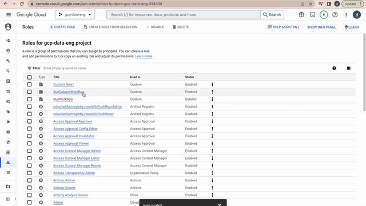
Task: Check the Custom Role1 checkbox
Action: click(29, 84)
